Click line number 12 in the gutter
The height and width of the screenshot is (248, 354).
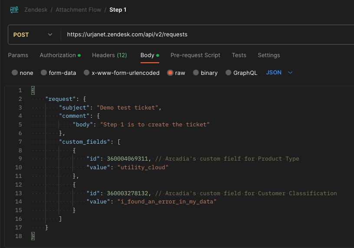pos(19,185)
